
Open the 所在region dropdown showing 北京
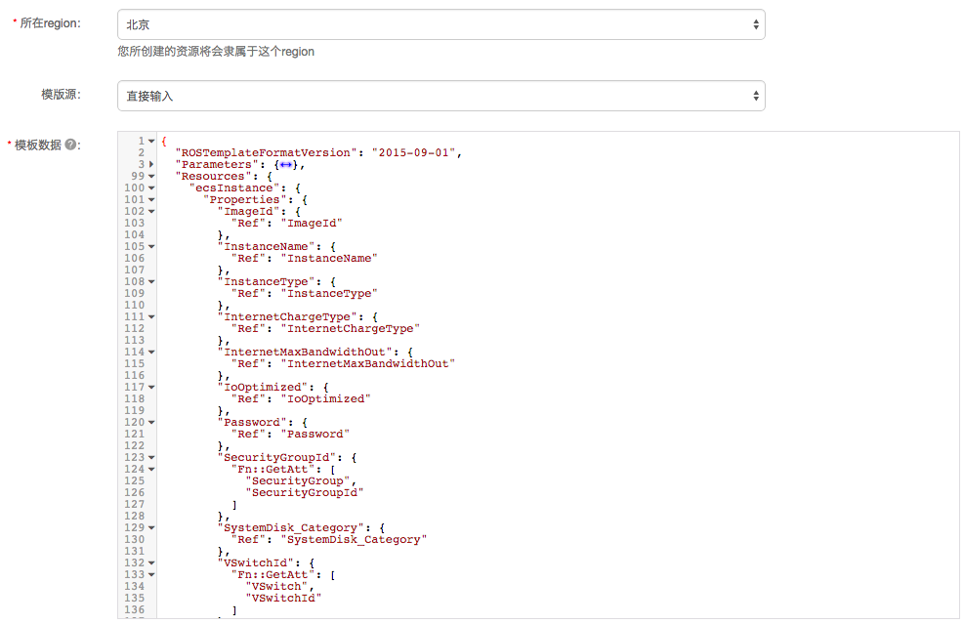pos(441,24)
